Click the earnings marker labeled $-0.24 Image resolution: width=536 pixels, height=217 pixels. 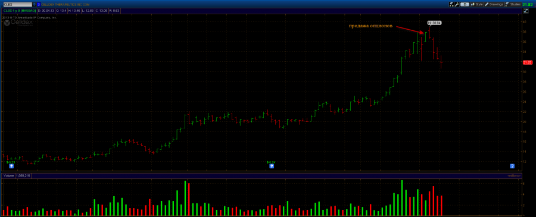point(272,166)
